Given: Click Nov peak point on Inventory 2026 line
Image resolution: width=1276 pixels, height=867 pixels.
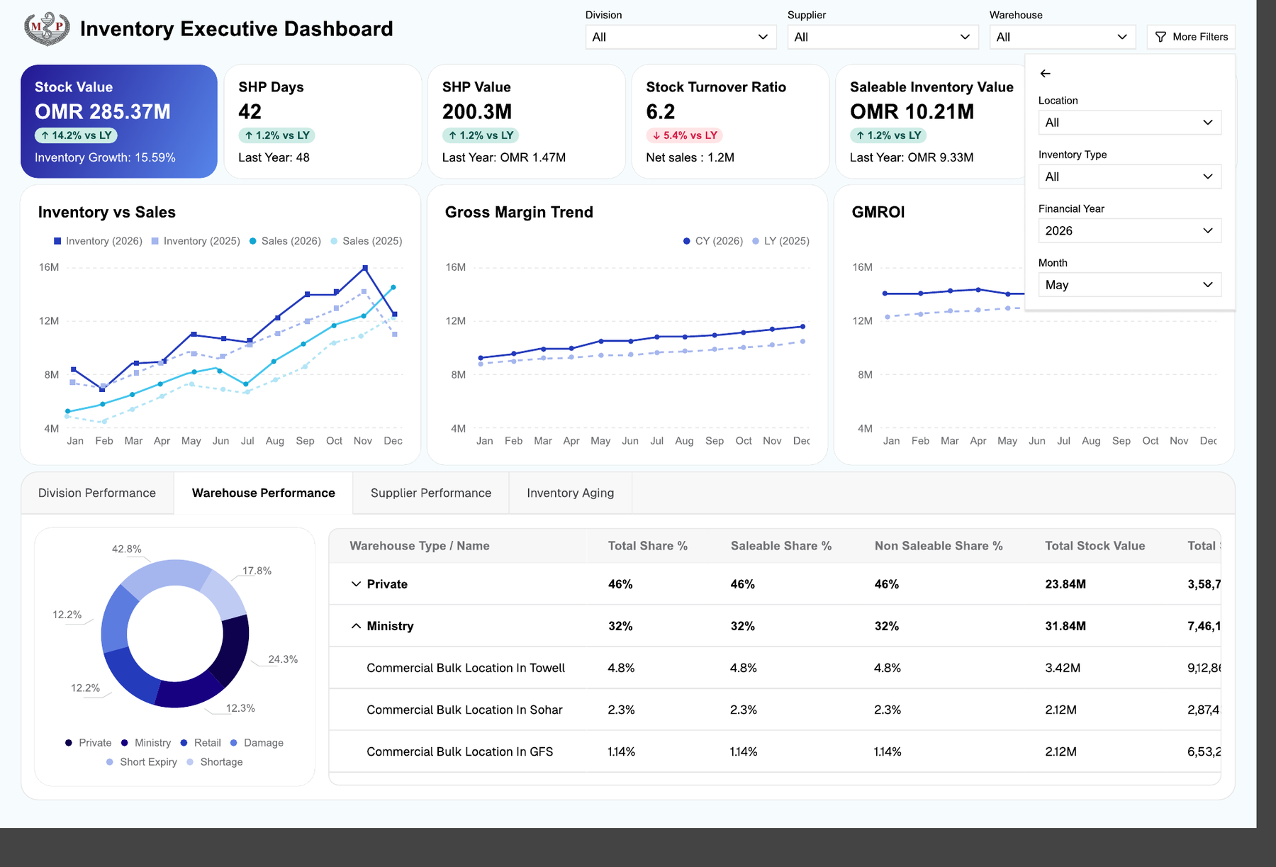Looking at the screenshot, I should [x=365, y=268].
